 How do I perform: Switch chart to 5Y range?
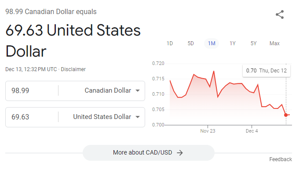click(x=254, y=43)
